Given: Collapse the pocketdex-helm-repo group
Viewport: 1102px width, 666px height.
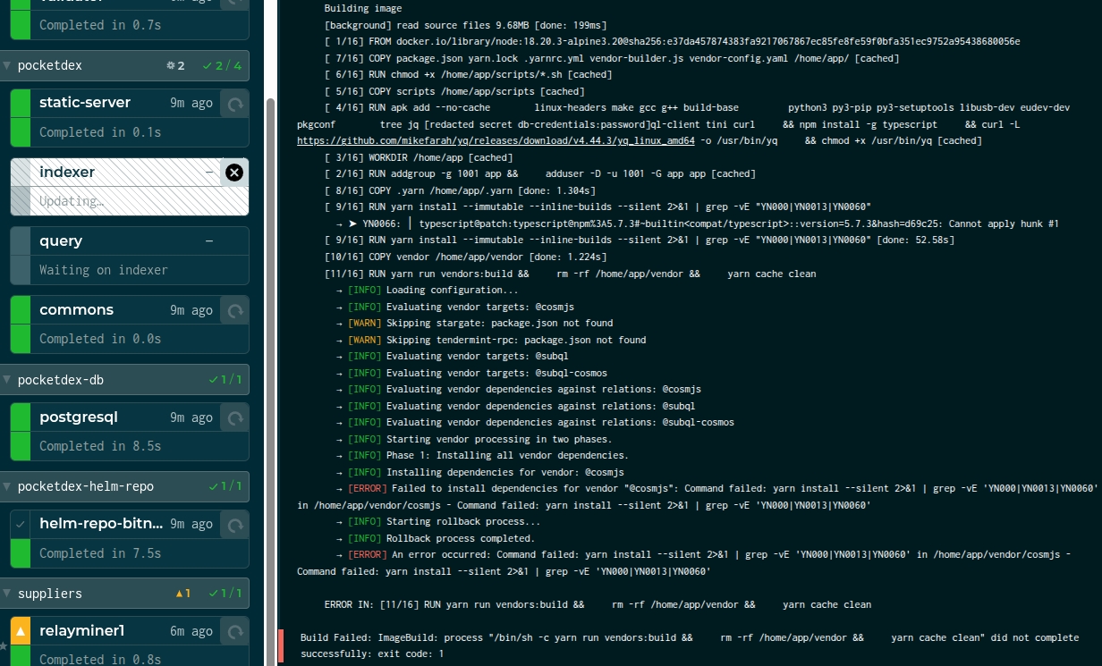Looking at the screenshot, I should 8,486.
